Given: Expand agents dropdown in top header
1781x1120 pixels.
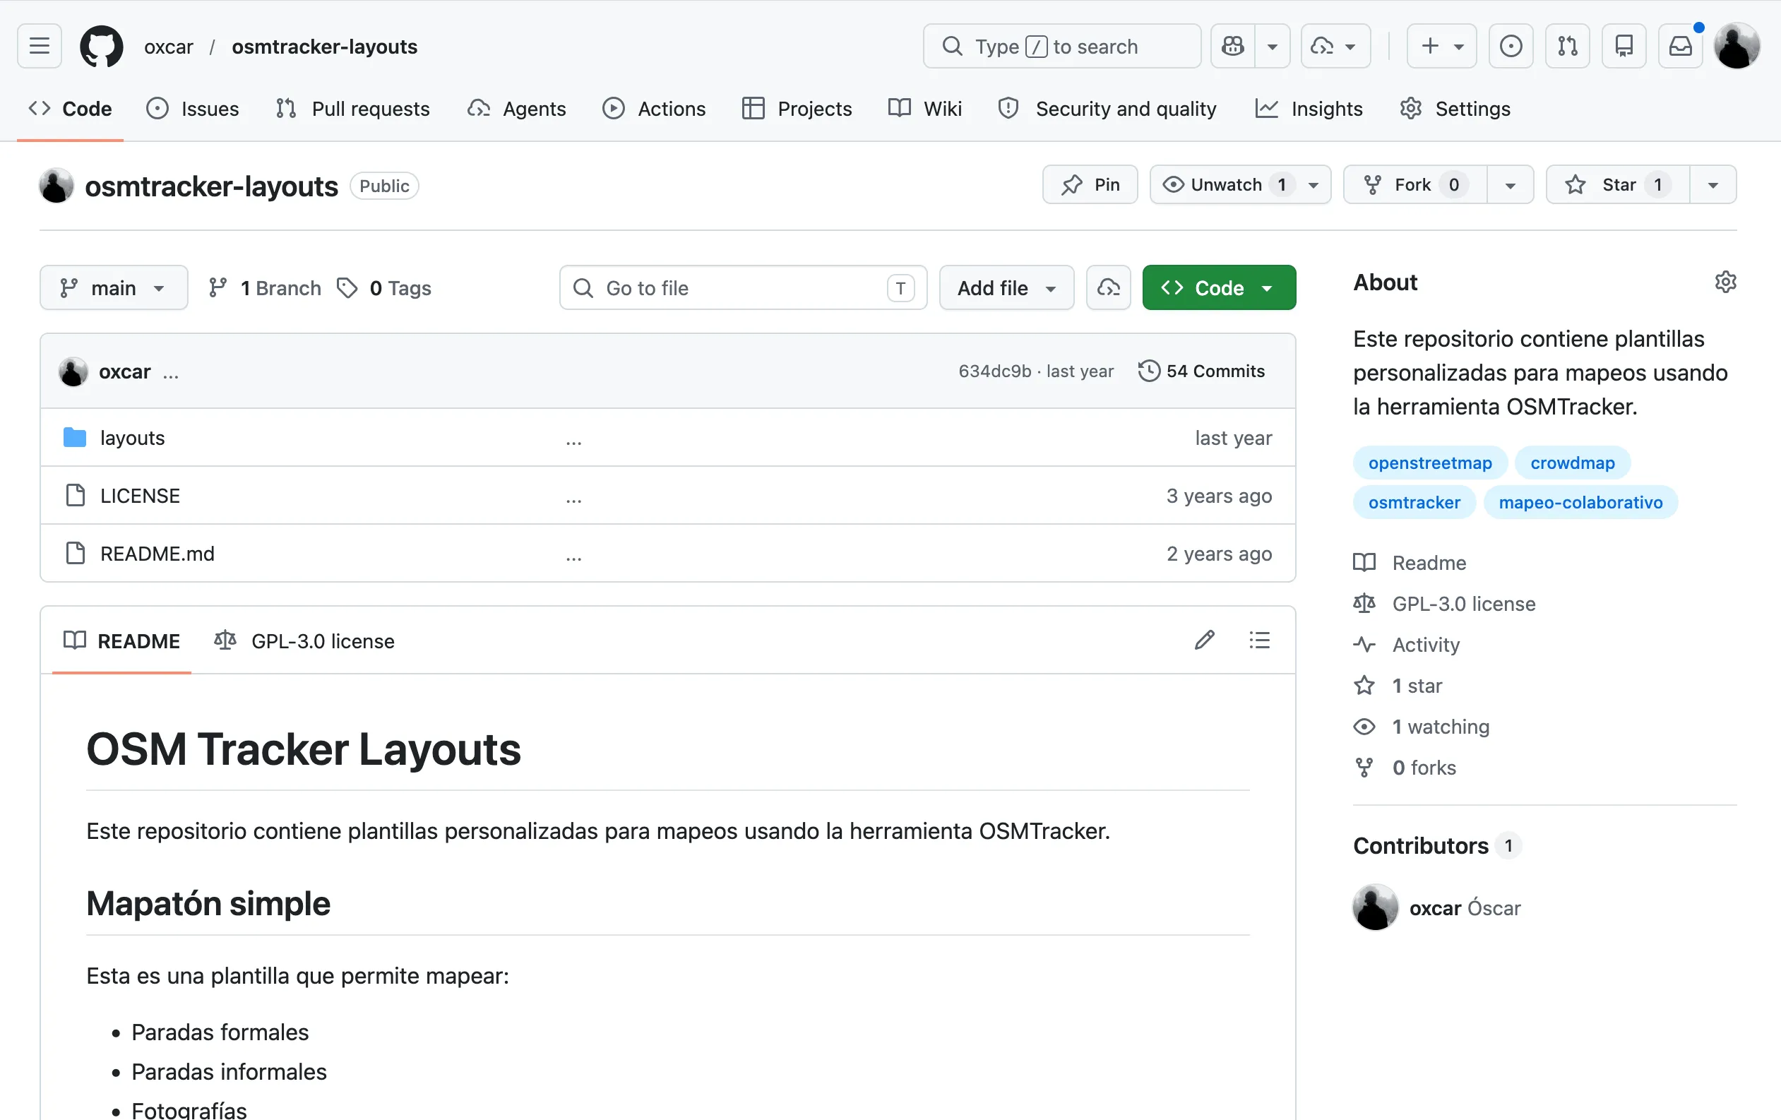Looking at the screenshot, I should pyautogui.click(x=1335, y=46).
